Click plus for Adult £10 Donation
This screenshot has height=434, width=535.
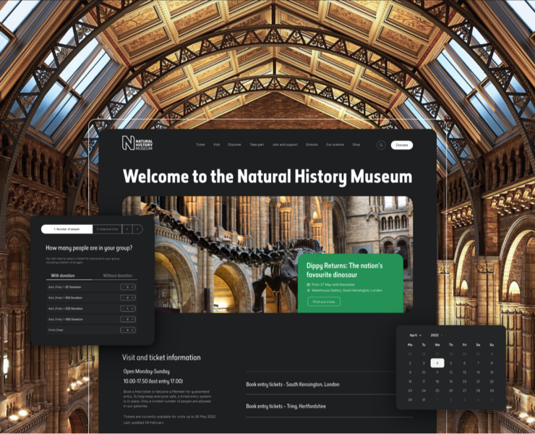[133, 298]
